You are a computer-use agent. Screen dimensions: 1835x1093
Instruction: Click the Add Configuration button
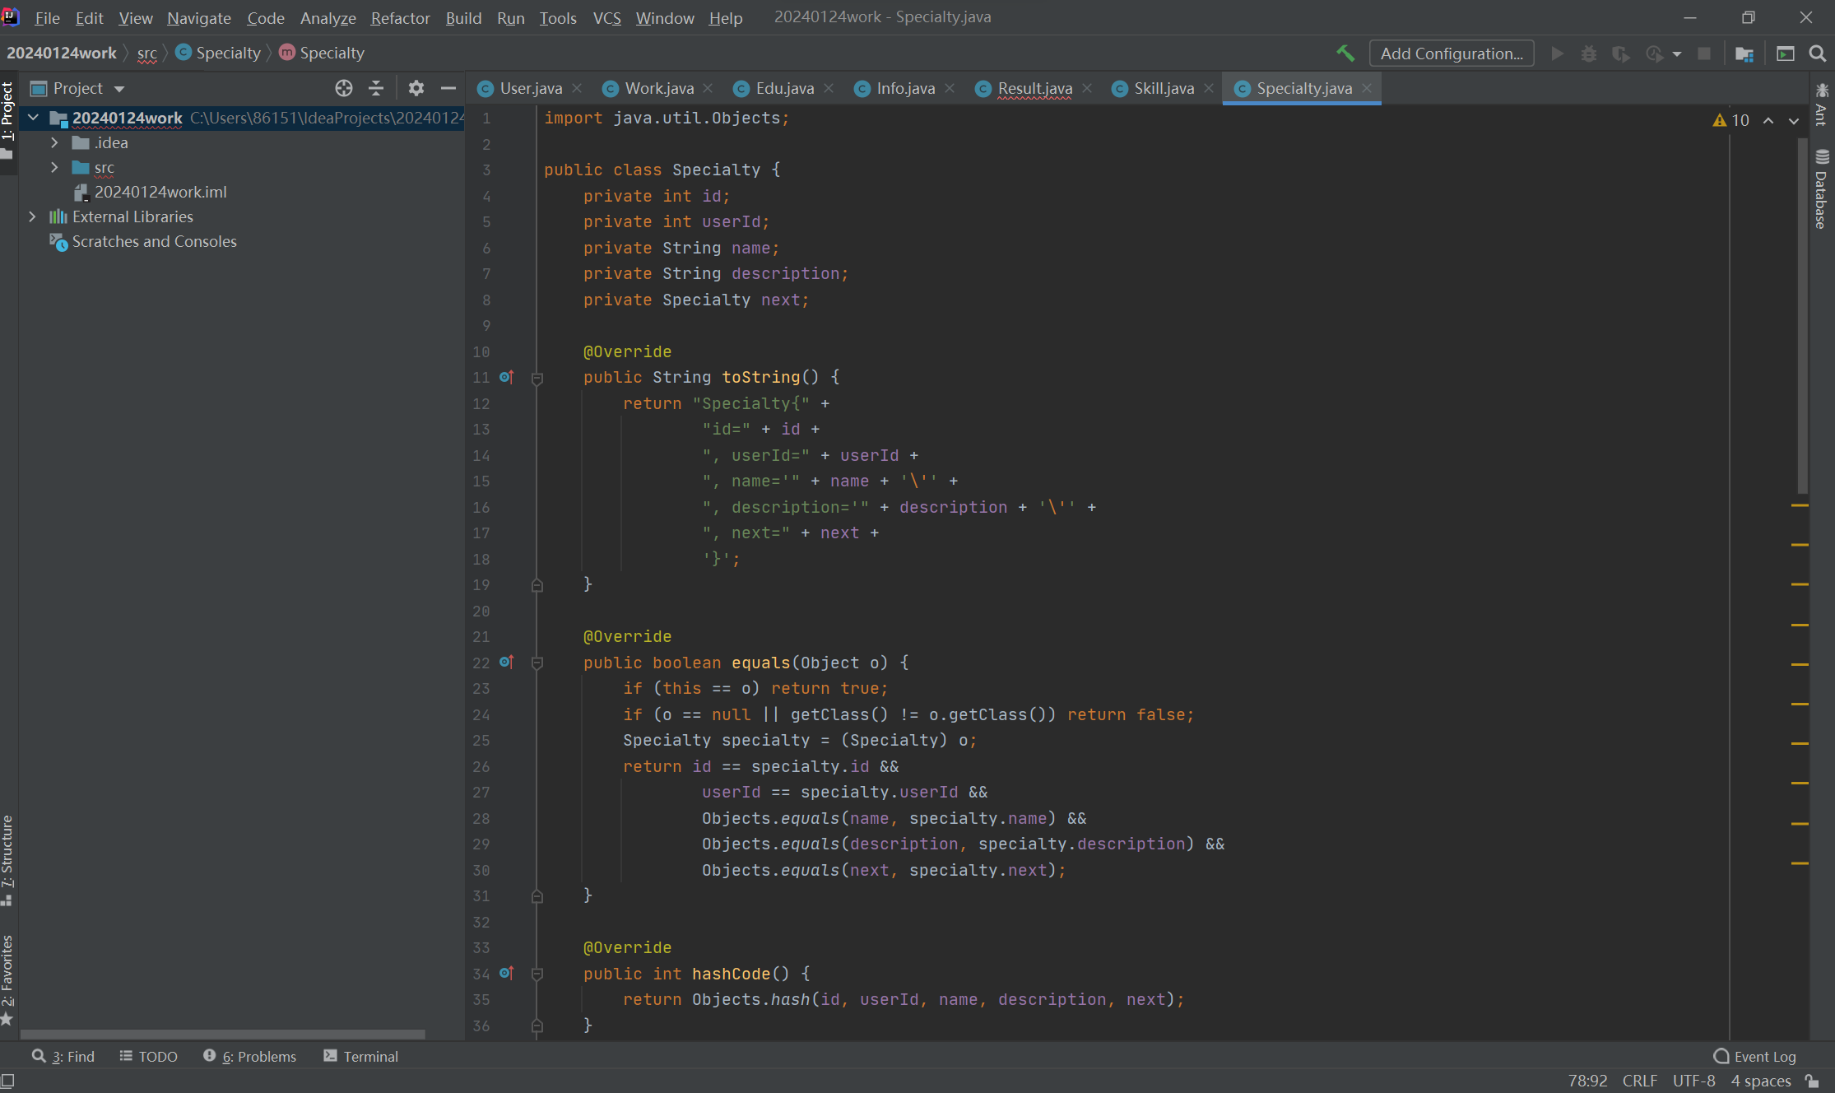[x=1452, y=53]
